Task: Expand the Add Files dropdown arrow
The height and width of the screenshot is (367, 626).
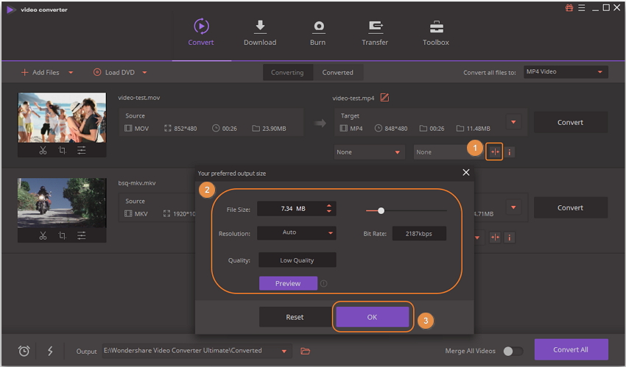Action: (x=71, y=73)
